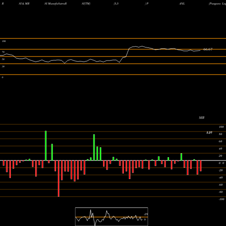
Task: Click the '-60' MR axis label
Action: click(x=221, y=185)
